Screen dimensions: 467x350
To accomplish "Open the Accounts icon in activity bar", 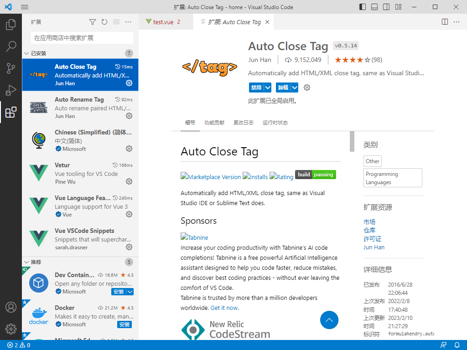I will [x=11, y=307].
